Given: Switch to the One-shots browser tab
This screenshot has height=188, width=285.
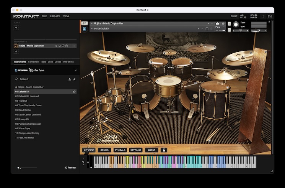Looking at the screenshot, I should point(68,62).
